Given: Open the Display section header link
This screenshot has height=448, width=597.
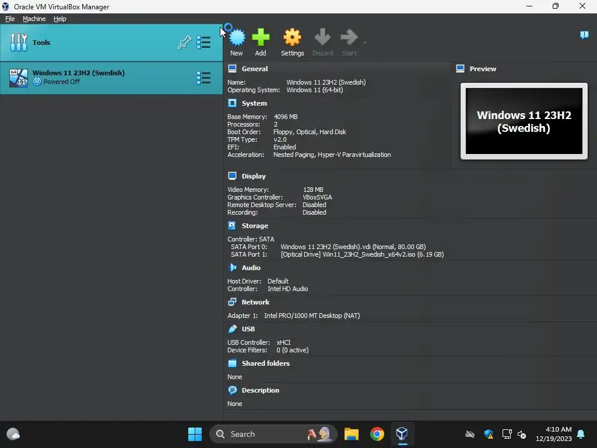Looking at the screenshot, I should pyautogui.click(x=254, y=176).
